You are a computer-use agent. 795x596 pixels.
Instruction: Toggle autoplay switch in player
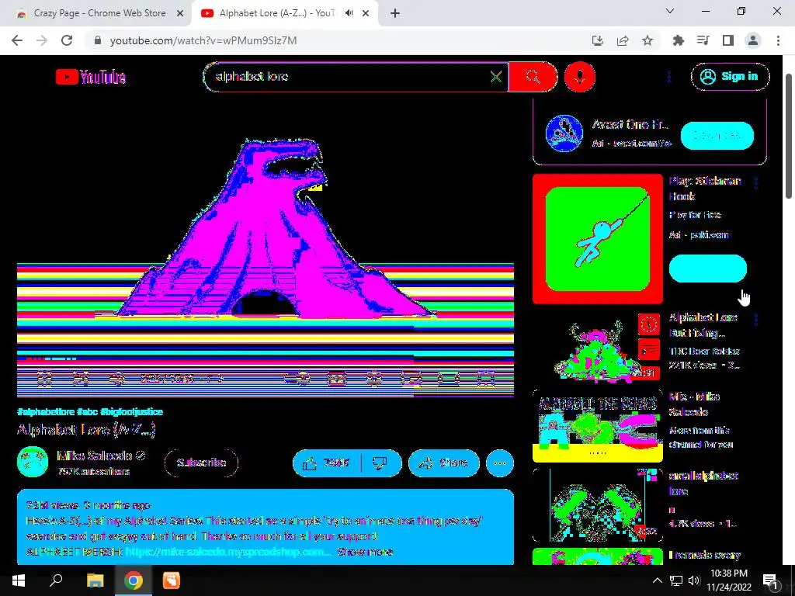pos(297,378)
